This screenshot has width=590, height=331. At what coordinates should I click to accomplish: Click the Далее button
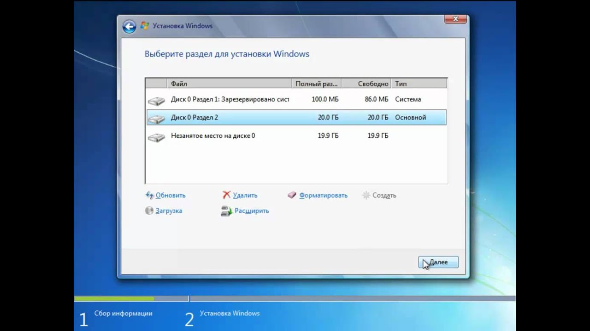tap(438, 262)
